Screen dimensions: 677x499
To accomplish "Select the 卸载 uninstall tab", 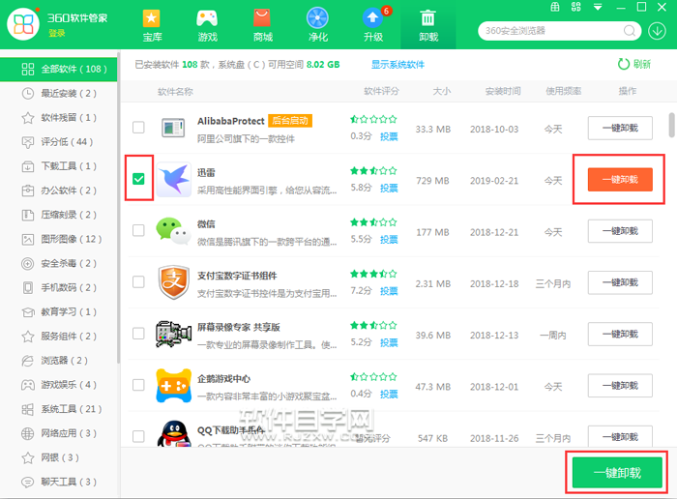I will point(427,25).
